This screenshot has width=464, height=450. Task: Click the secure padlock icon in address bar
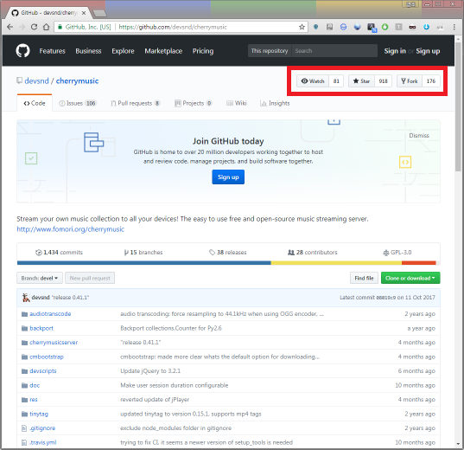pos(60,27)
